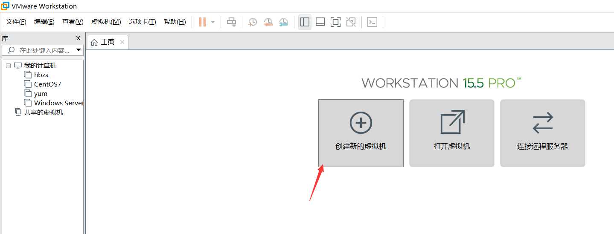
Task: Click the revert to snapshot icon
Action: [x=268, y=22]
